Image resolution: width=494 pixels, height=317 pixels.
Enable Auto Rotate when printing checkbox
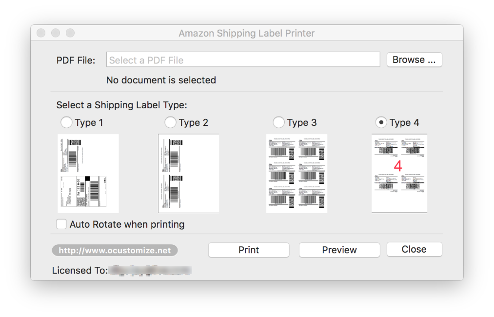[61, 224]
